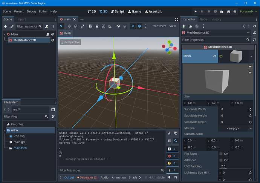Image resolution: width=260 pixels, height=183 pixels.
Task: Stop the running project
Action: tap(209, 11)
